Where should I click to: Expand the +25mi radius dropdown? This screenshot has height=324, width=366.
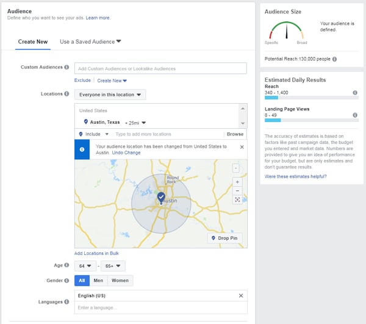(135, 123)
